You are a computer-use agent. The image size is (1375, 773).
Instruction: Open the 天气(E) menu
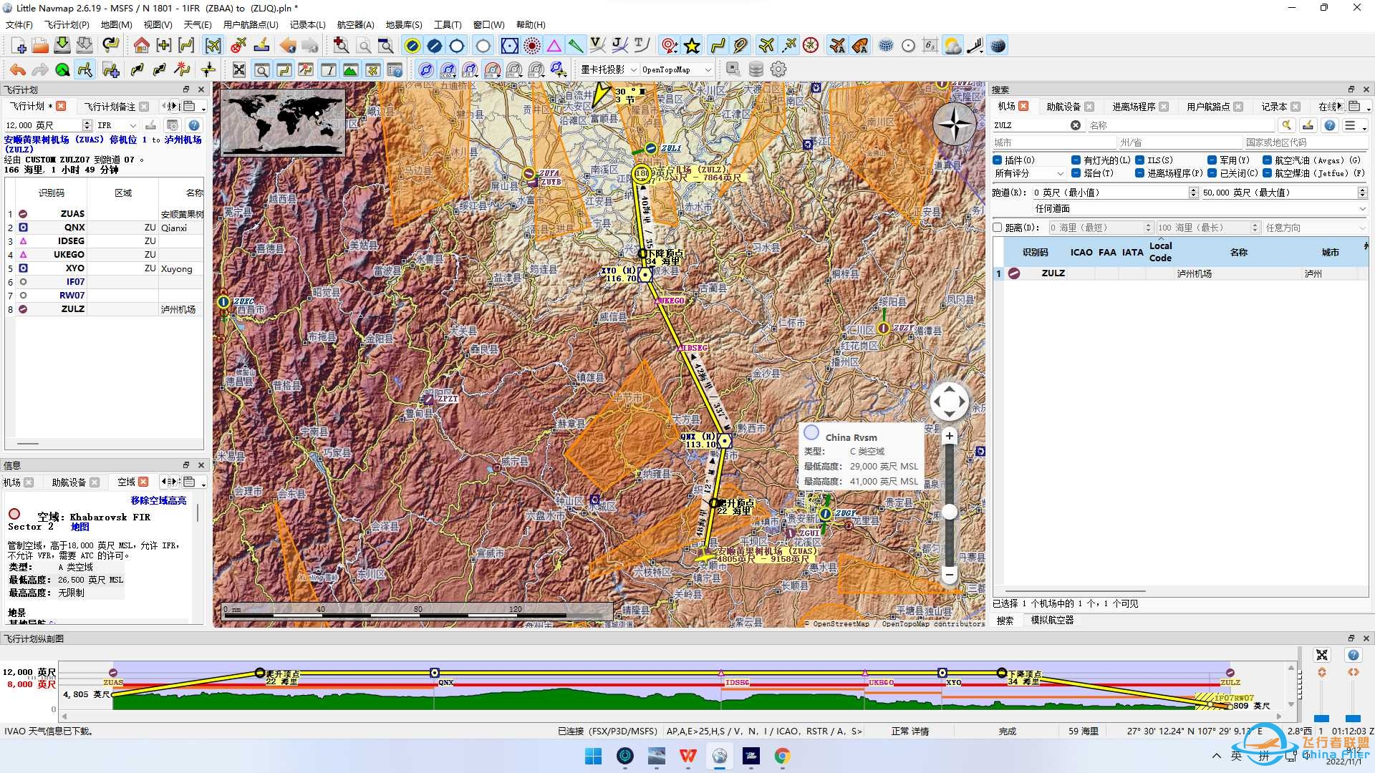tap(197, 24)
